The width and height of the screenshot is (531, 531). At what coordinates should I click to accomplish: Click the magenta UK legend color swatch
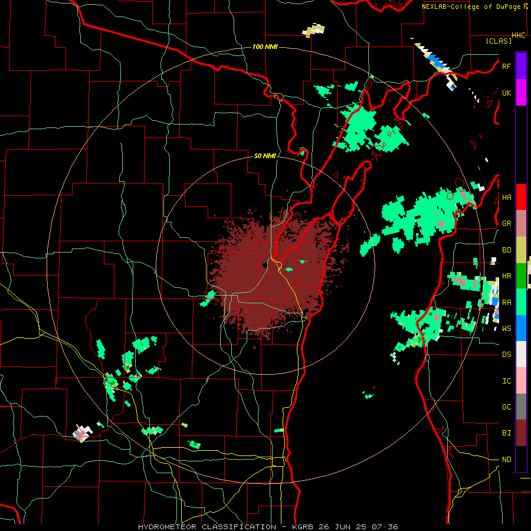tap(521, 93)
